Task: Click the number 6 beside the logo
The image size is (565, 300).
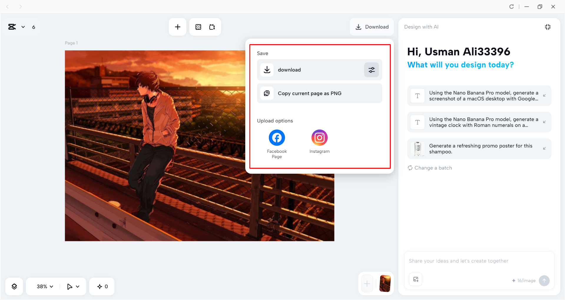Action: [x=34, y=27]
